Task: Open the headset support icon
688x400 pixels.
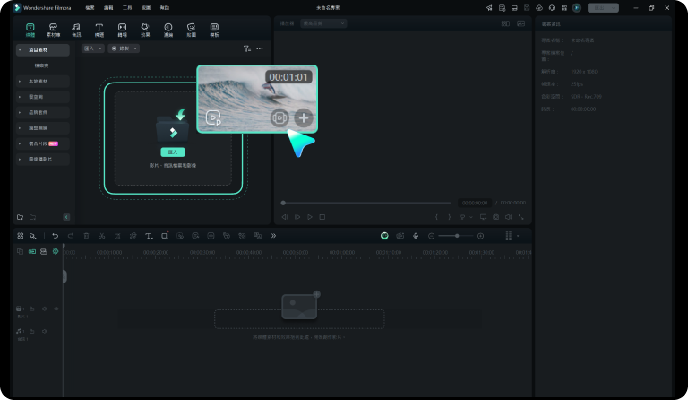Action: [x=552, y=8]
